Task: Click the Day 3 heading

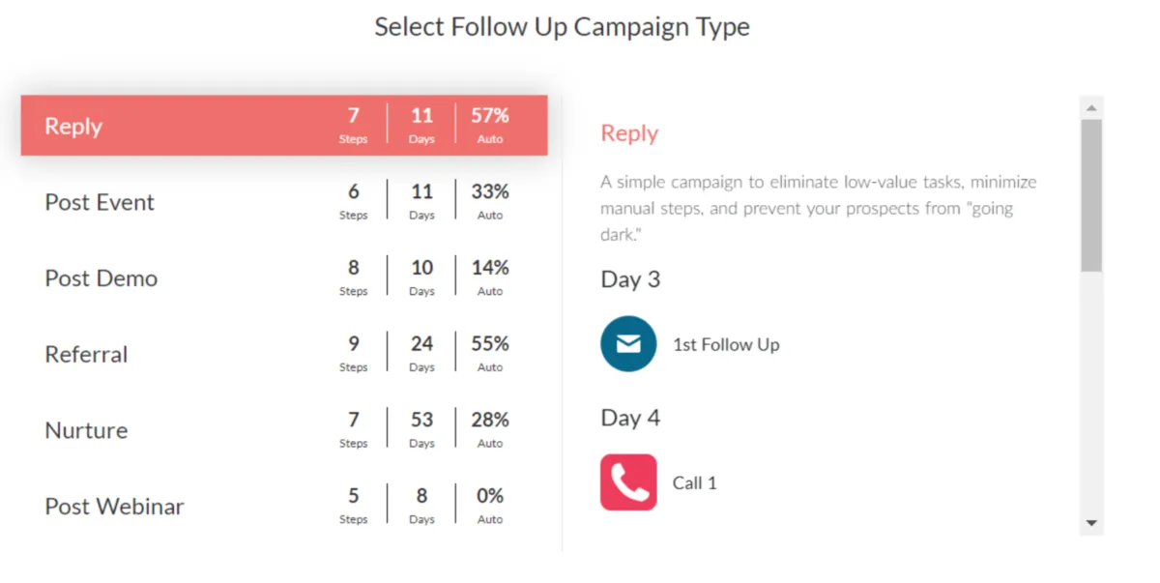Action: 630,279
